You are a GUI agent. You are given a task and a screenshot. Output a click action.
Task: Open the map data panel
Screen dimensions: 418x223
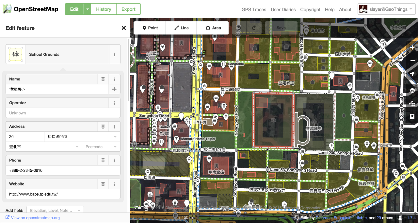[412, 104]
